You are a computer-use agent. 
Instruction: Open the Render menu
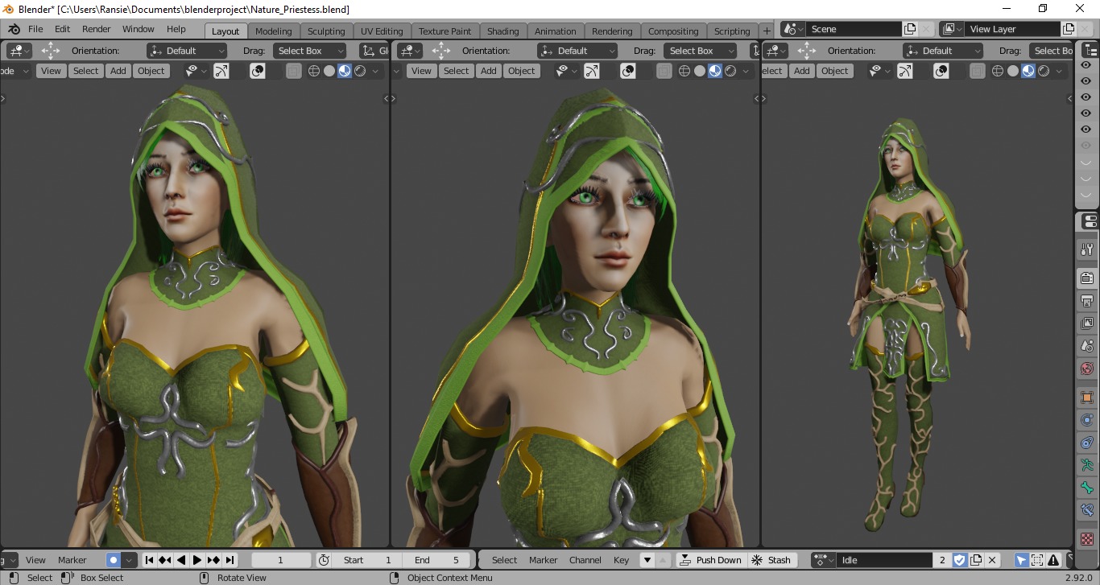tap(97, 29)
